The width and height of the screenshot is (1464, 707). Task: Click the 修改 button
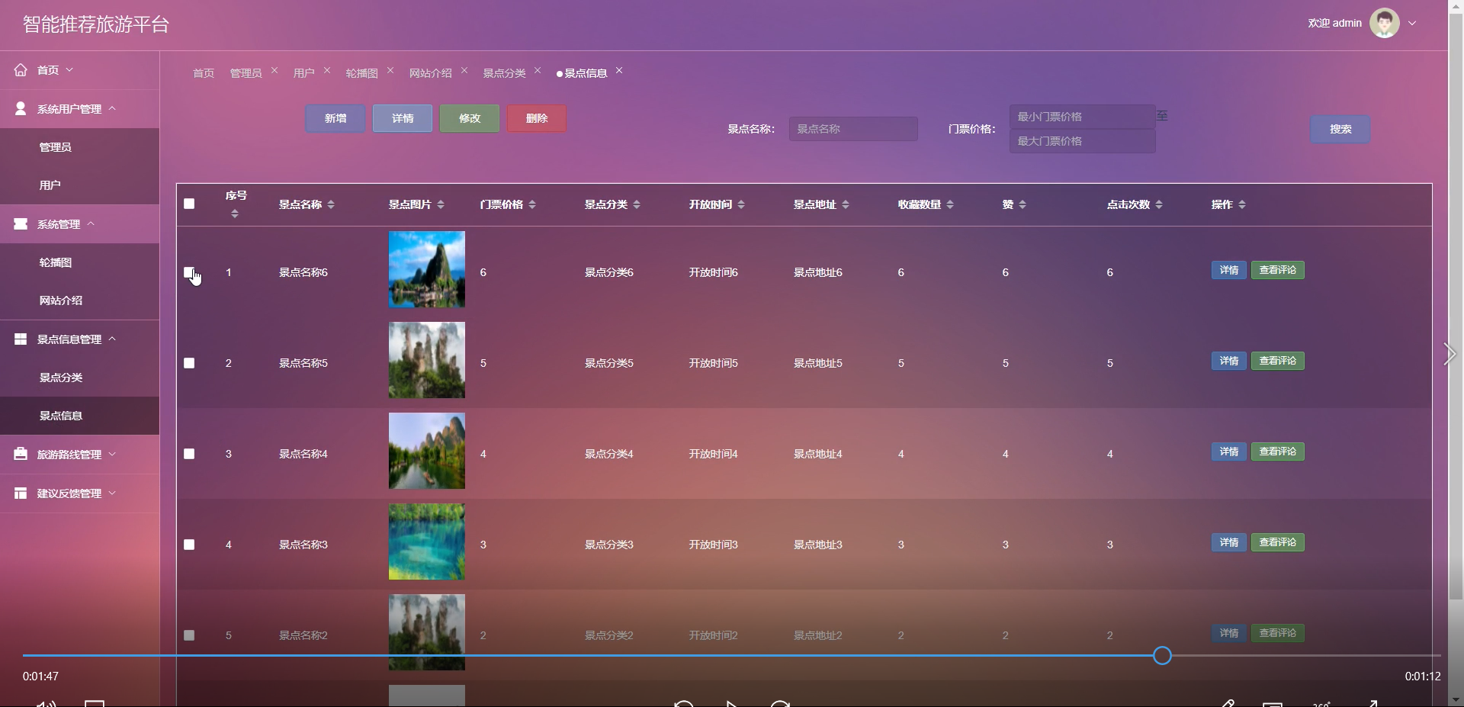tap(470, 118)
